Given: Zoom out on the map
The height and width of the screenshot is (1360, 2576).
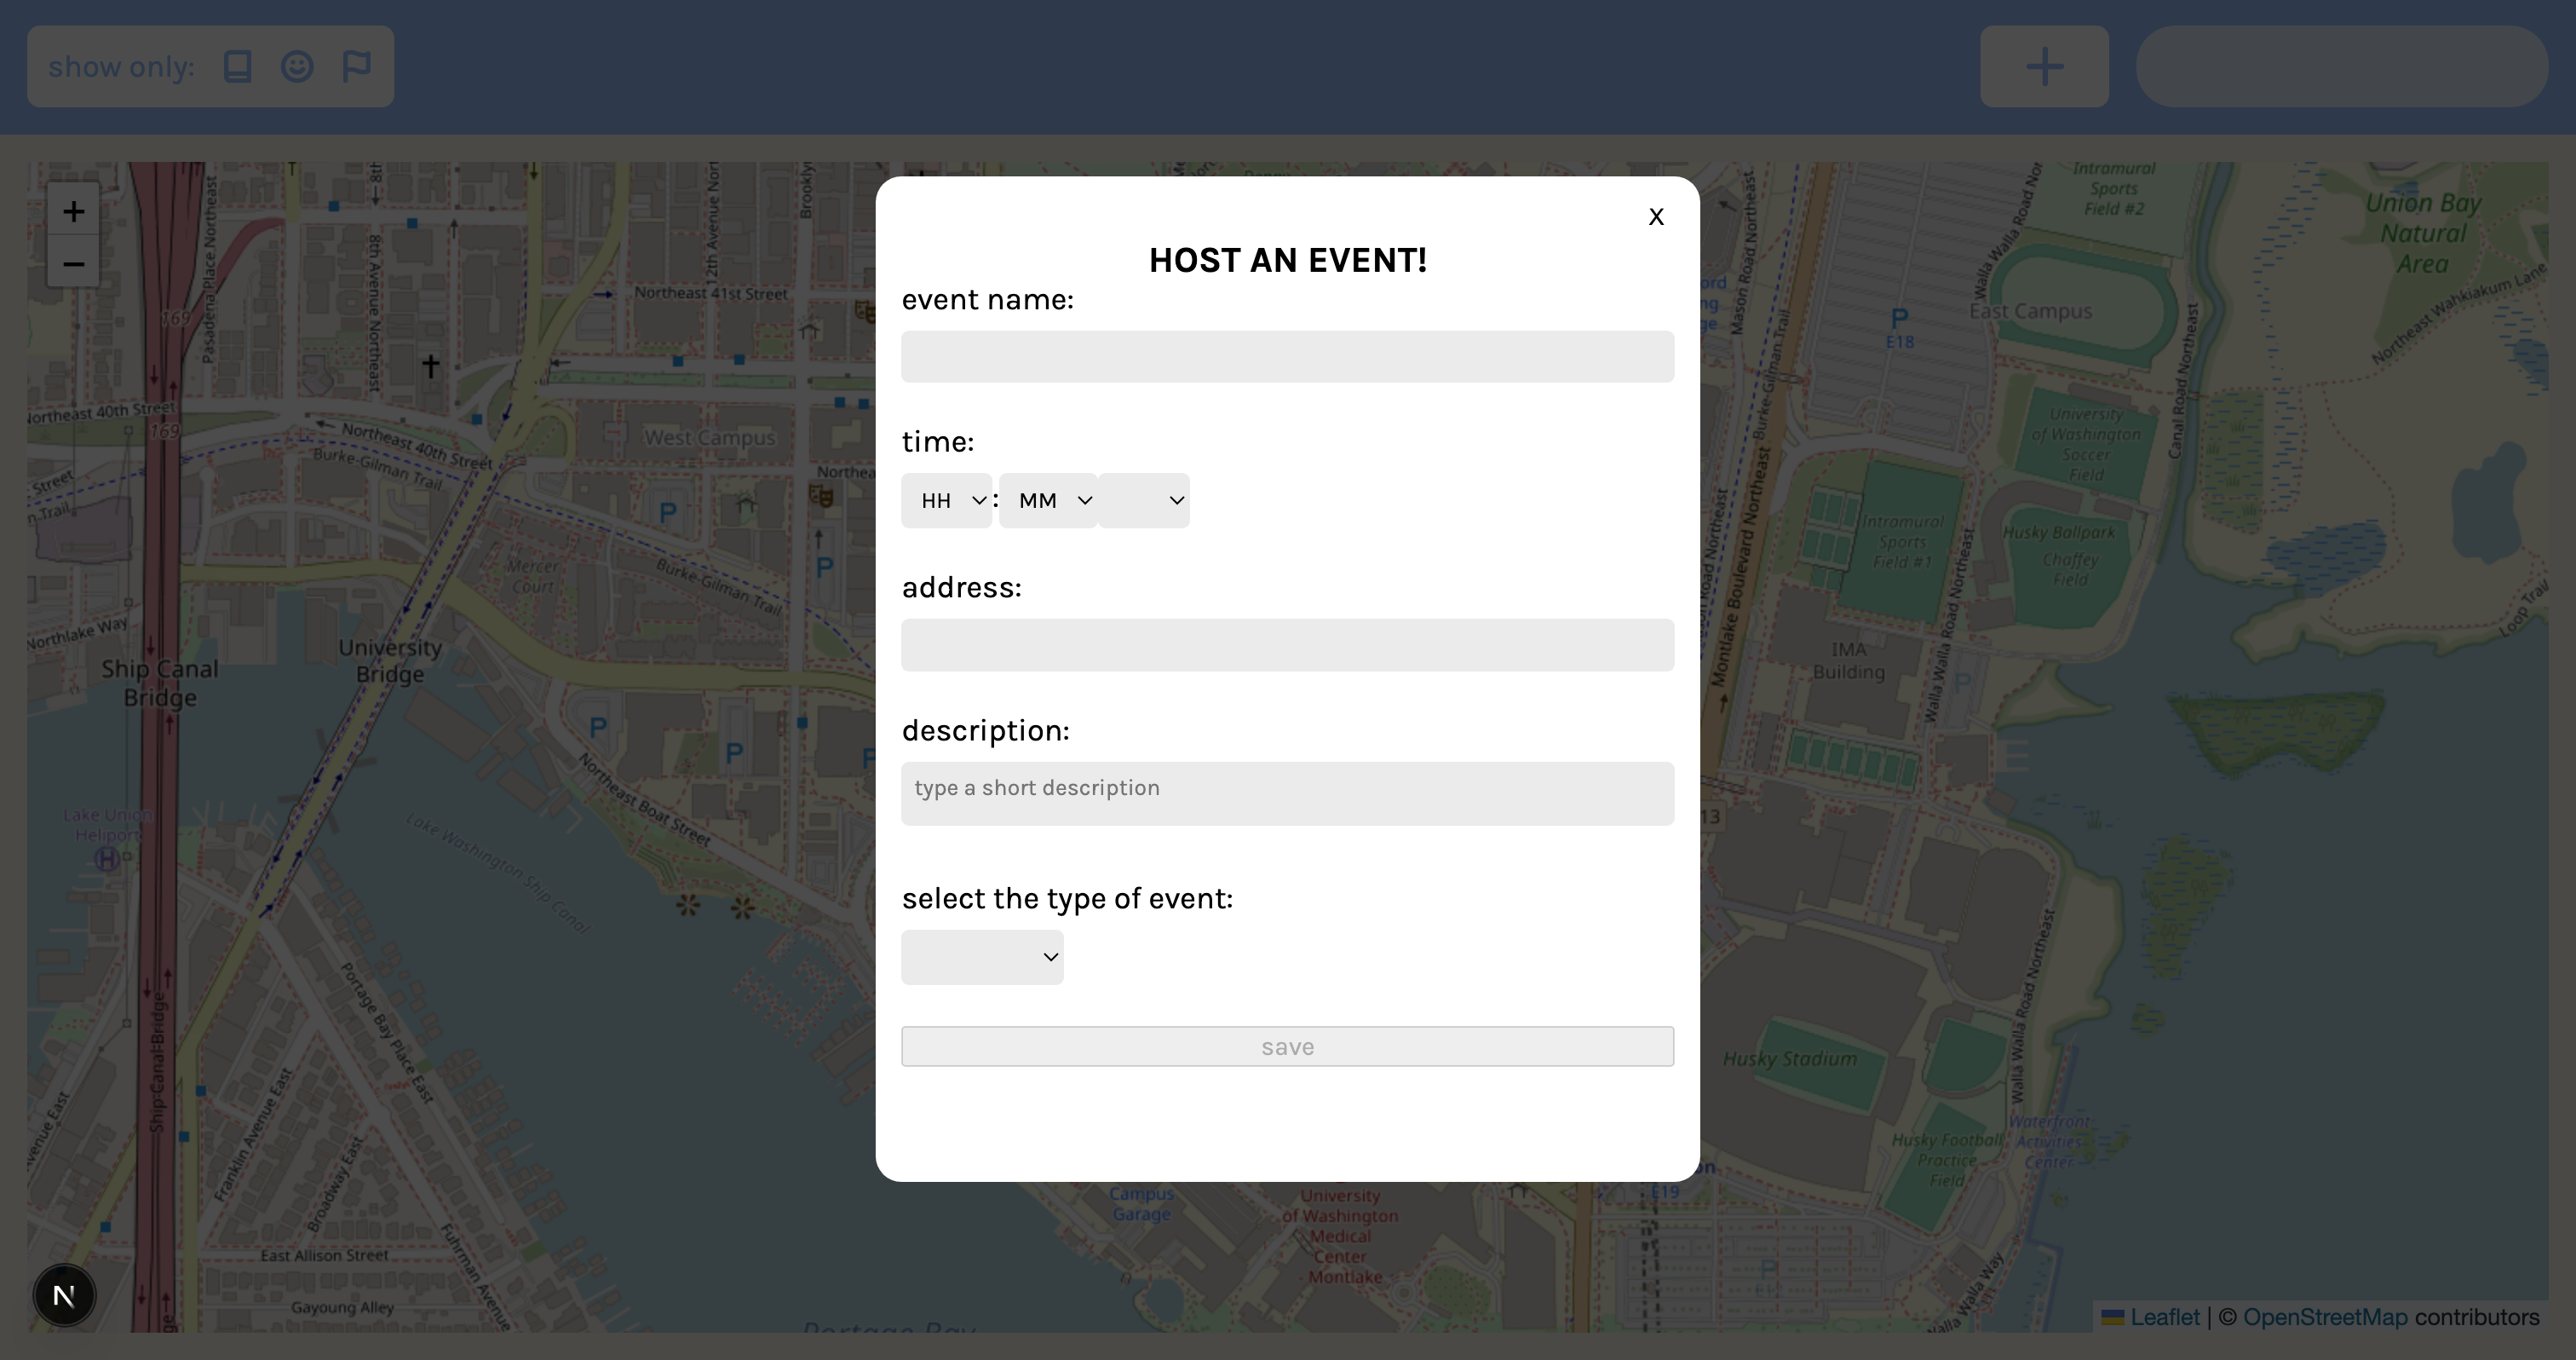Looking at the screenshot, I should (73, 264).
